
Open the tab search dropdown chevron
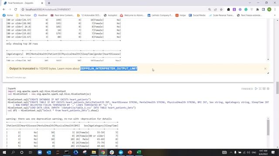tap(250, 3)
